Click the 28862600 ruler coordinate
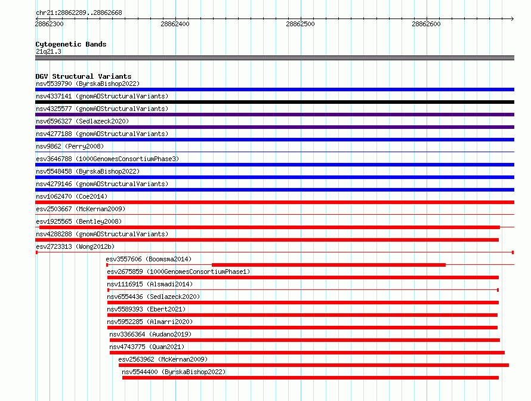This screenshot has width=531, height=401. point(427,24)
